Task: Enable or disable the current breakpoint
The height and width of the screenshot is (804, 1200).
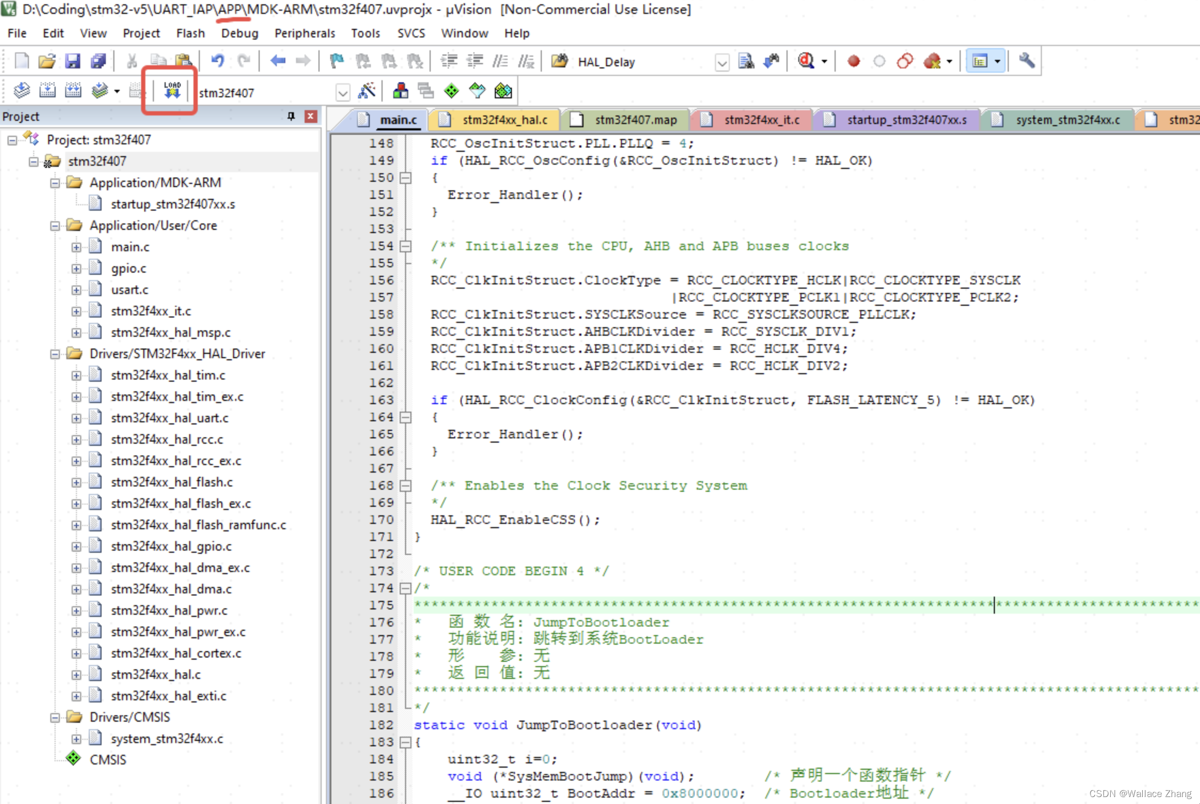Action: point(878,60)
